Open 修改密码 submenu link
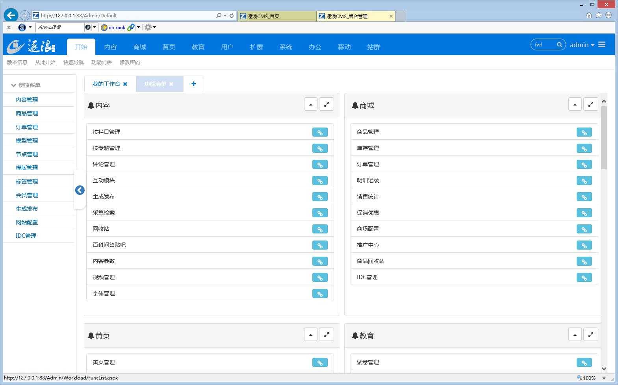Screen dimensions: 618x385 (130, 62)
